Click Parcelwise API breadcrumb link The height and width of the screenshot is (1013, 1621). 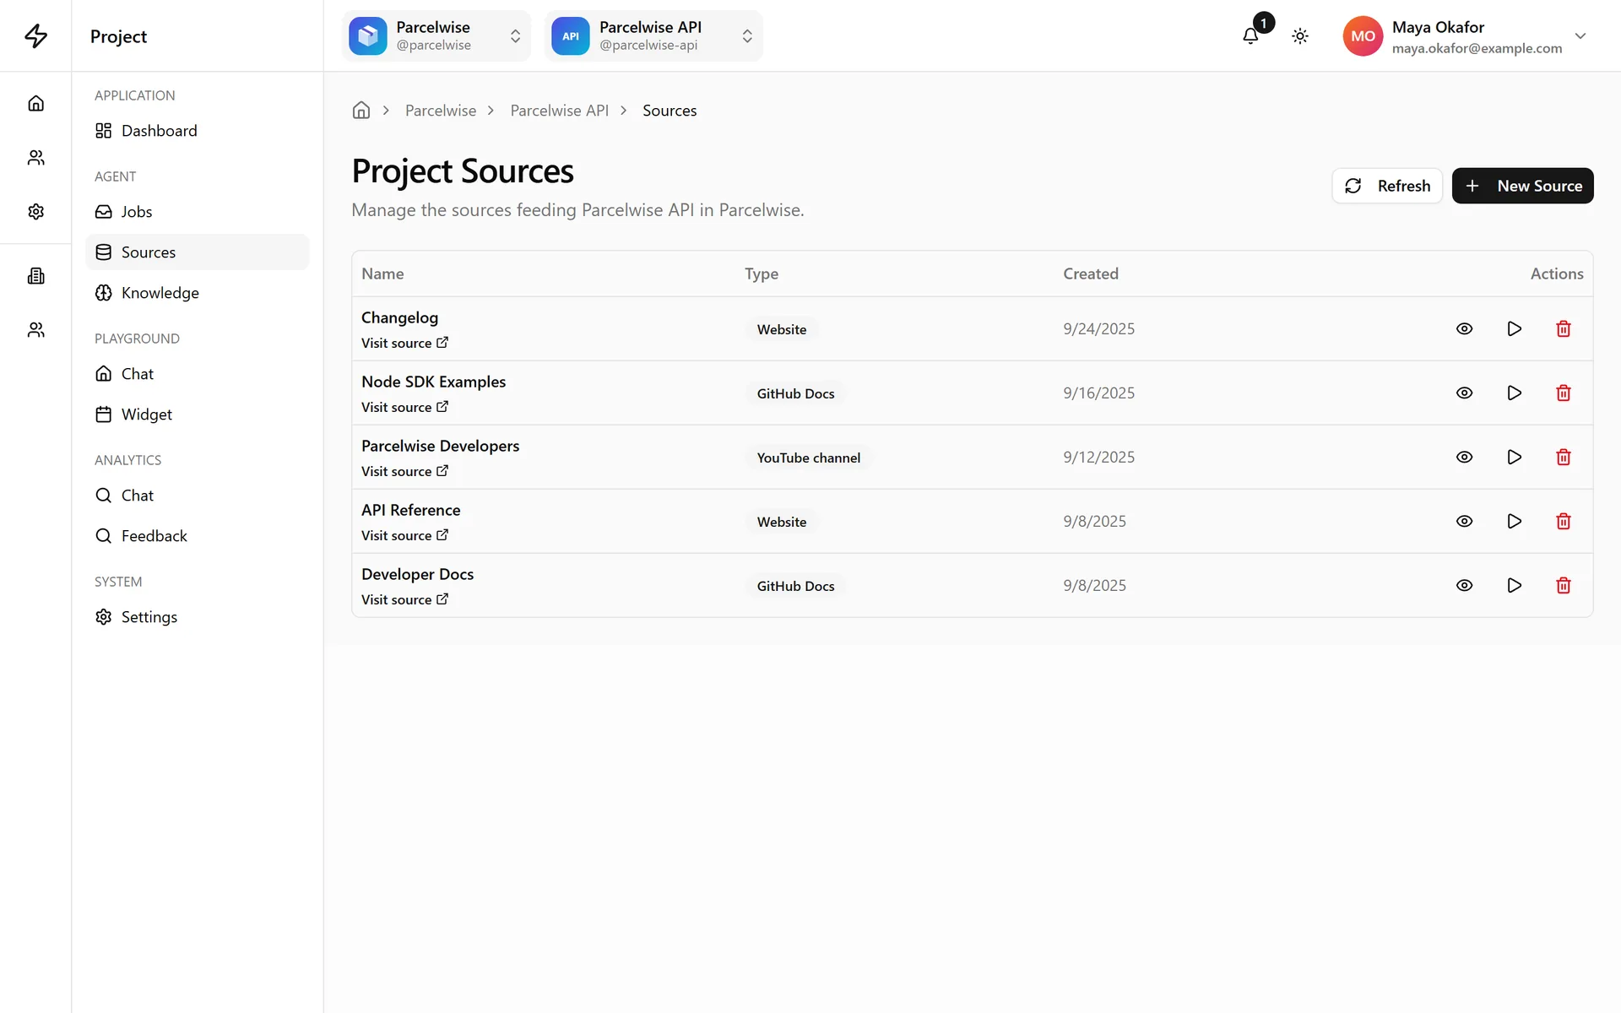(x=559, y=111)
